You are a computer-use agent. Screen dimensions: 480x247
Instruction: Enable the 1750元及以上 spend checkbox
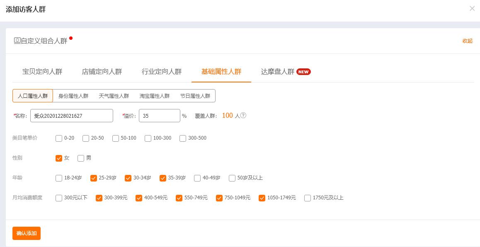(x=307, y=198)
